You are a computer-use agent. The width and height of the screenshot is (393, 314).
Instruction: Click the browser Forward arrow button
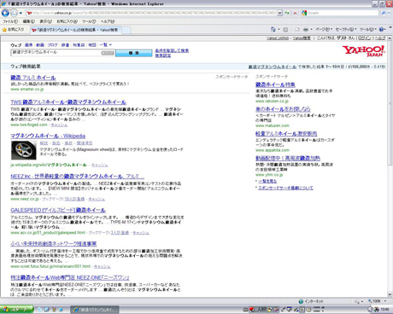14,13
